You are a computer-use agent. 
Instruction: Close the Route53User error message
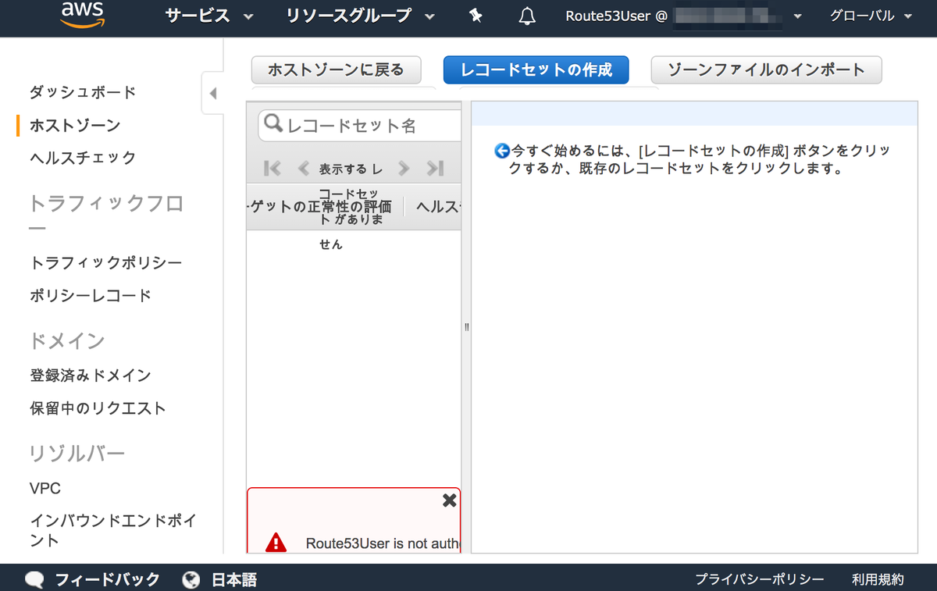coord(450,500)
